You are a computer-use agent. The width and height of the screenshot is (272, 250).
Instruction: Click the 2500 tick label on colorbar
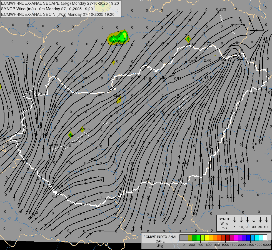point(250,245)
